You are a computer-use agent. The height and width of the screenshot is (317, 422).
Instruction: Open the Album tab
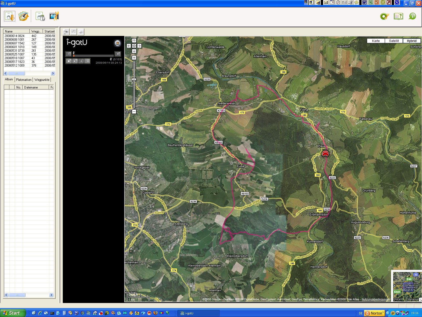[x=9, y=79]
